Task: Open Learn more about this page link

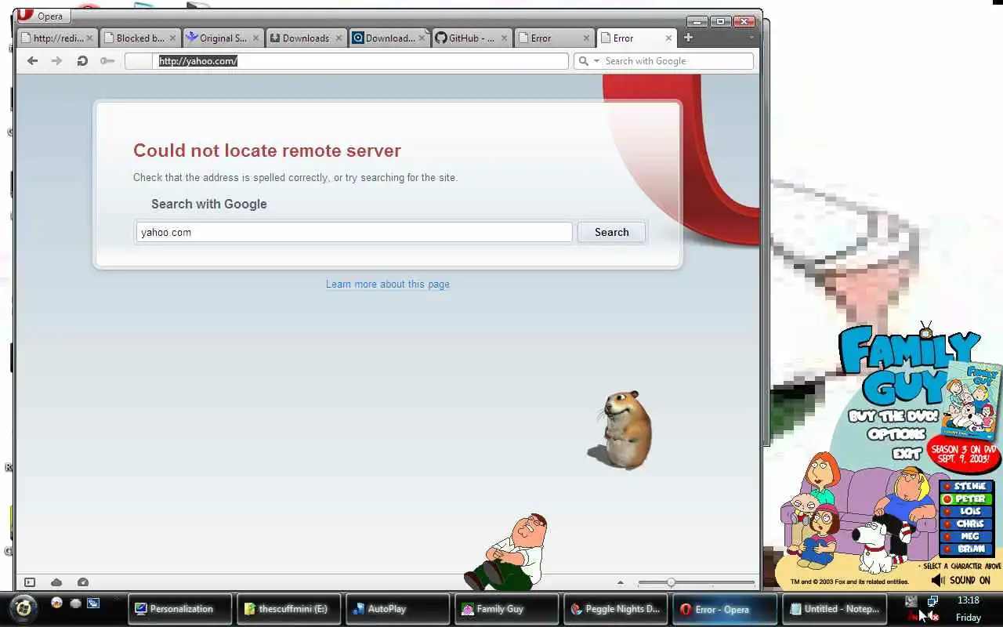Action: coord(388,284)
